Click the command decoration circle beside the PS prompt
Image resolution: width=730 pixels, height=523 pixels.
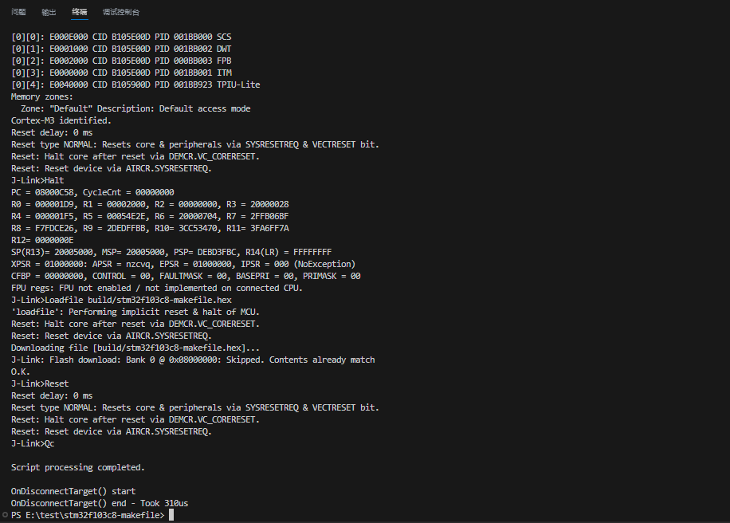pyautogui.click(x=5, y=516)
